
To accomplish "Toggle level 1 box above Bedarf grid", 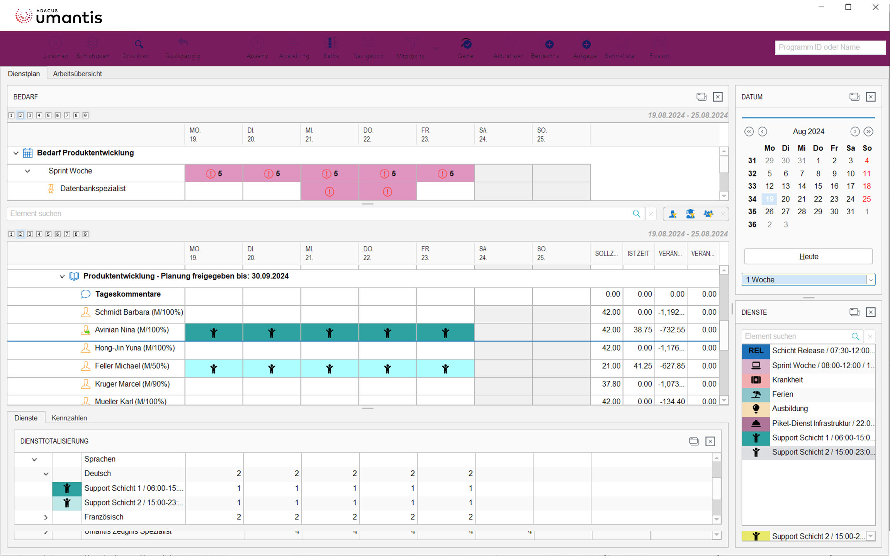I will pyautogui.click(x=11, y=115).
